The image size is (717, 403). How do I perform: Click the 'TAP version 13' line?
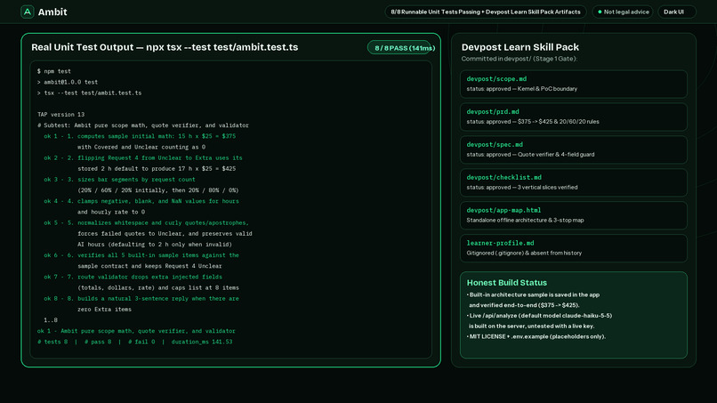point(60,115)
